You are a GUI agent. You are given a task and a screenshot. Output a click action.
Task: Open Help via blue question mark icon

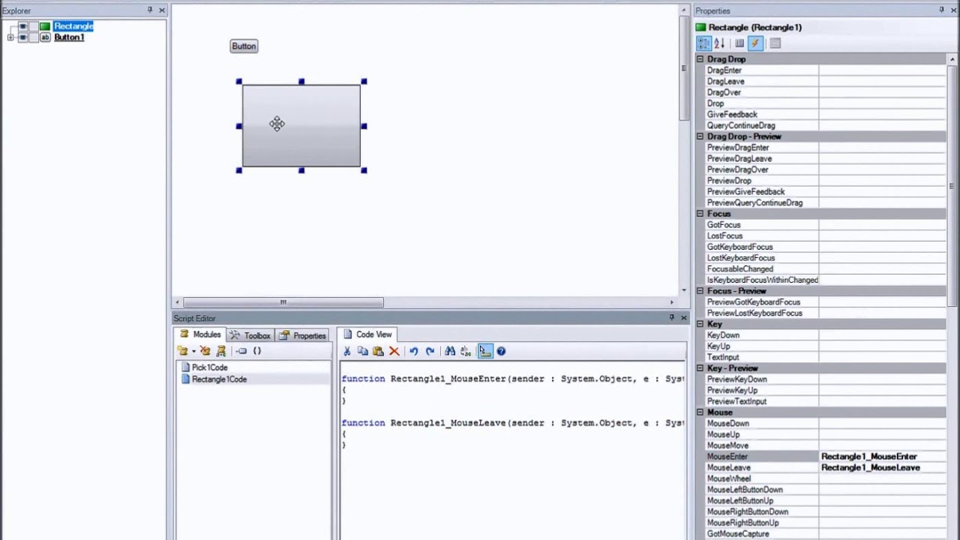click(x=501, y=351)
